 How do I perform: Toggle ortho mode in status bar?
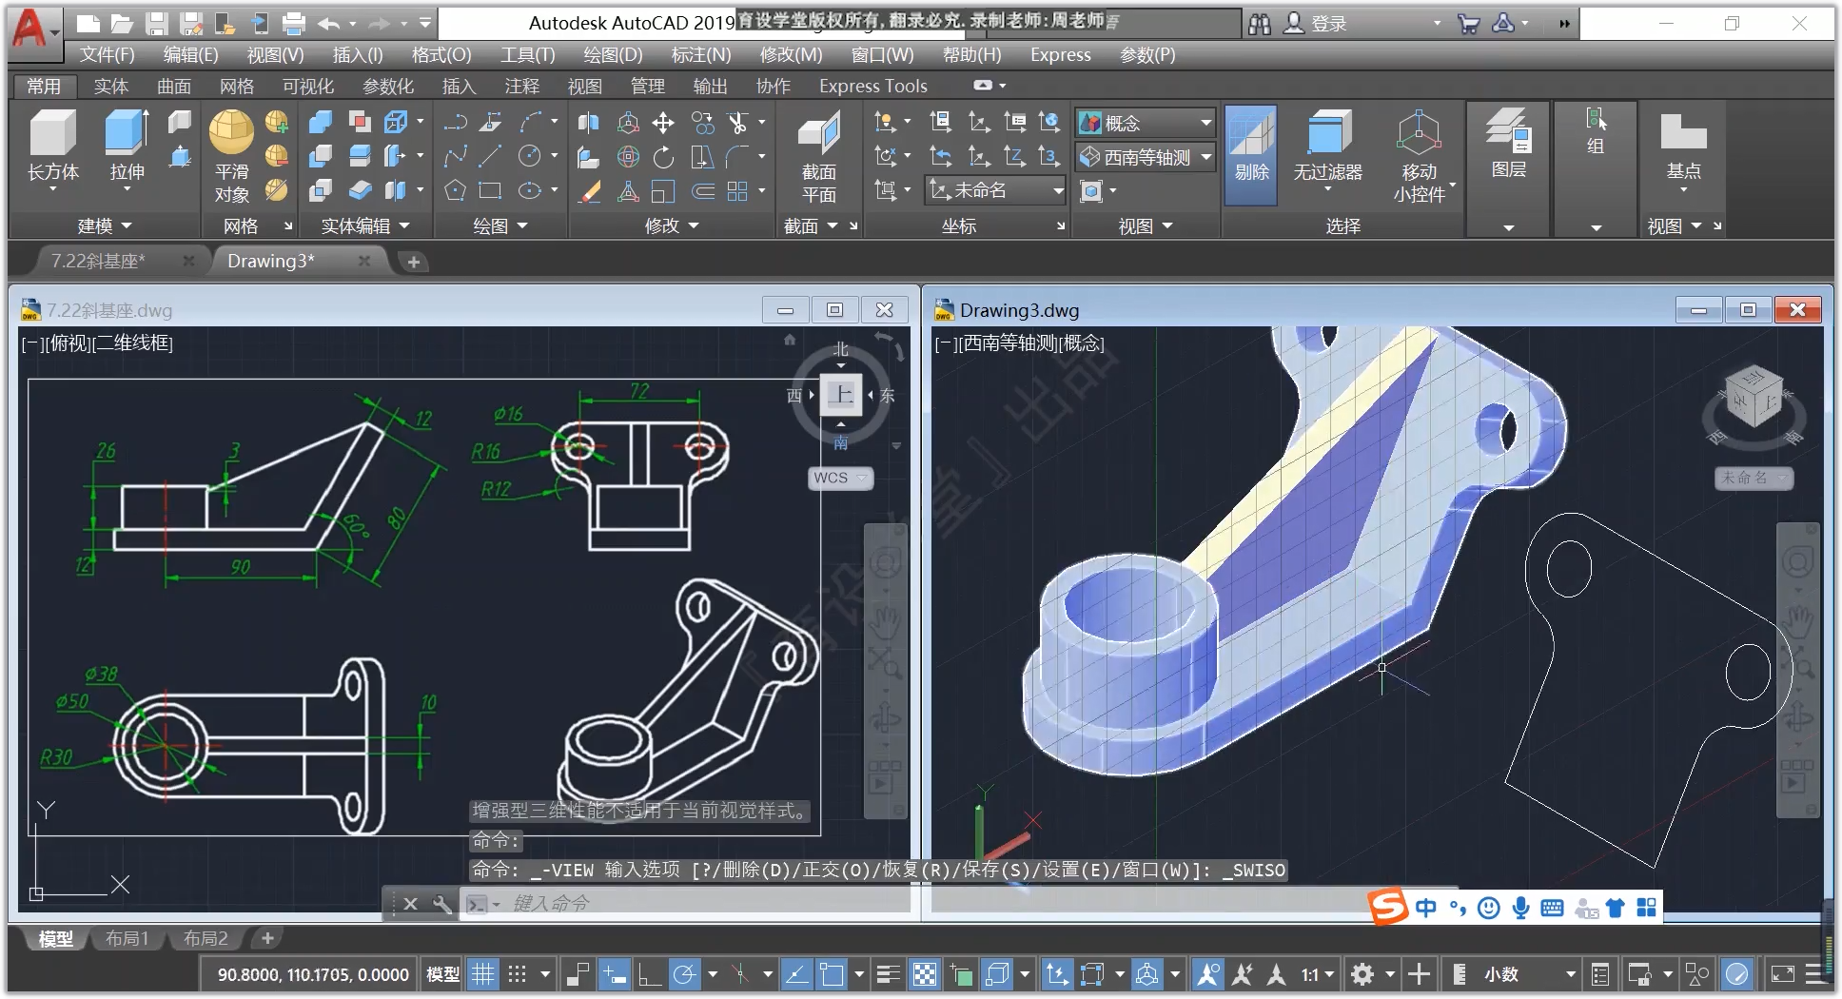point(650,974)
